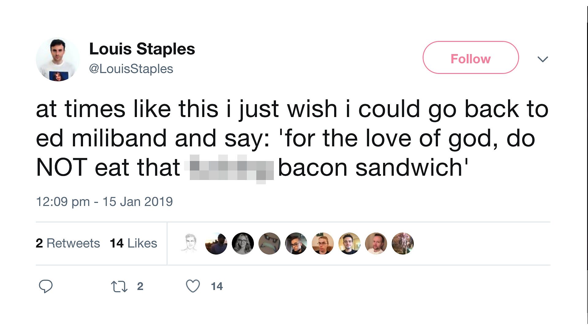Expand more options next to the Follow button
Screen dimensions: 588x330
[x=543, y=59]
